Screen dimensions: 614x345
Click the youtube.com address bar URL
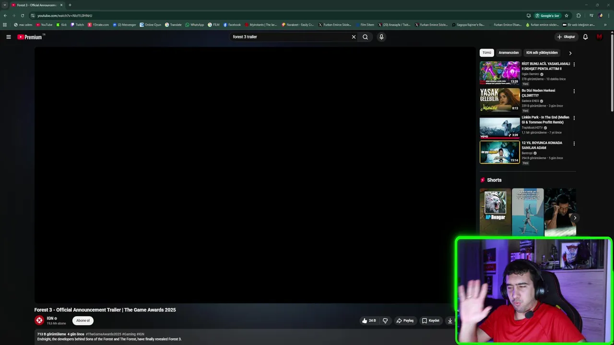pyautogui.click(x=65, y=15)
